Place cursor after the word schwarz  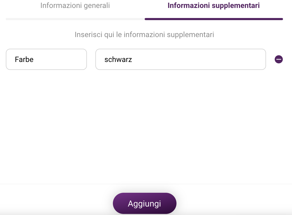coord(132,60)
